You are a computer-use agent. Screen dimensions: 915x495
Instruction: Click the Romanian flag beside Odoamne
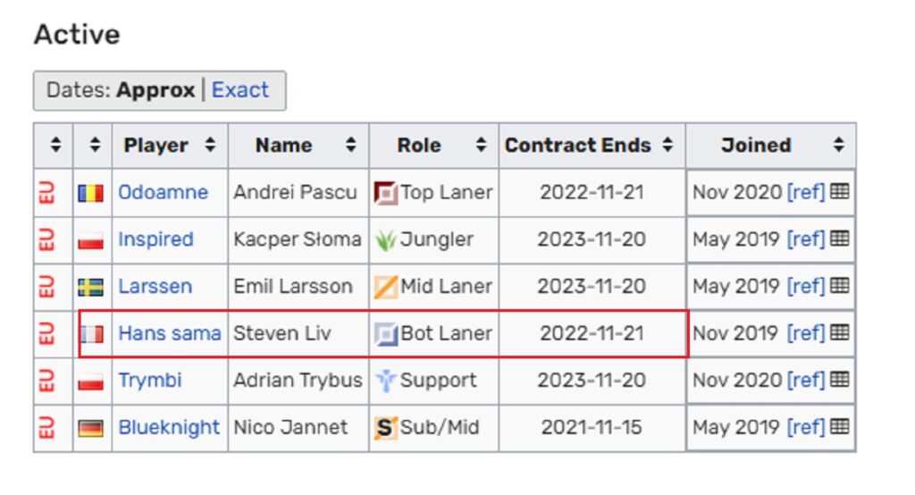point(91,192)
